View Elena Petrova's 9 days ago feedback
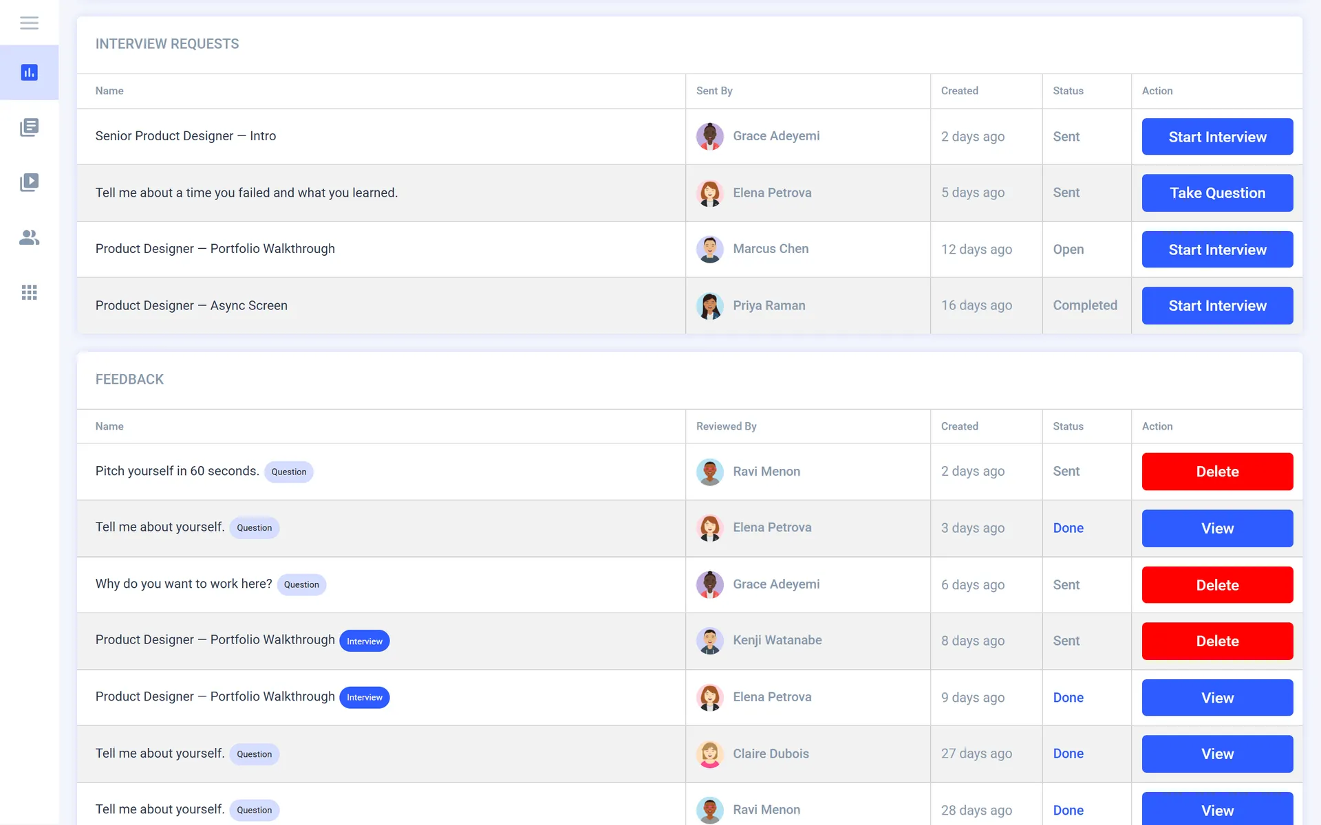1321x825 pixels. (1217, 698)
